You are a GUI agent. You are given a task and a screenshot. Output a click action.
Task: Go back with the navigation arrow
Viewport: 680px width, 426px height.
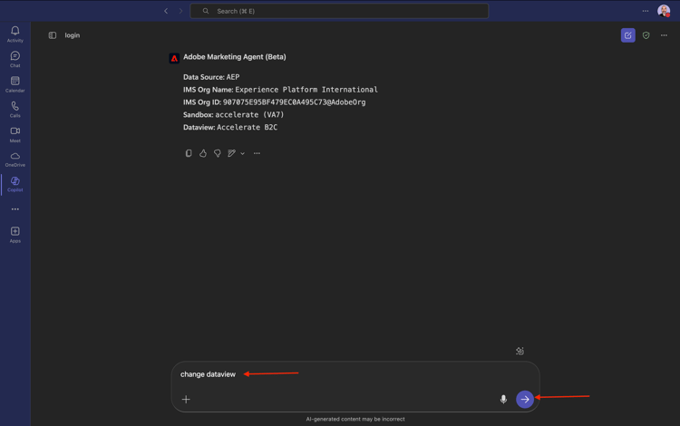click(166, 11)
